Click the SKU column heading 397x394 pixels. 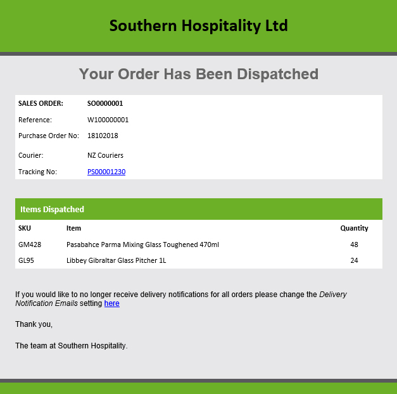point(25,228)
